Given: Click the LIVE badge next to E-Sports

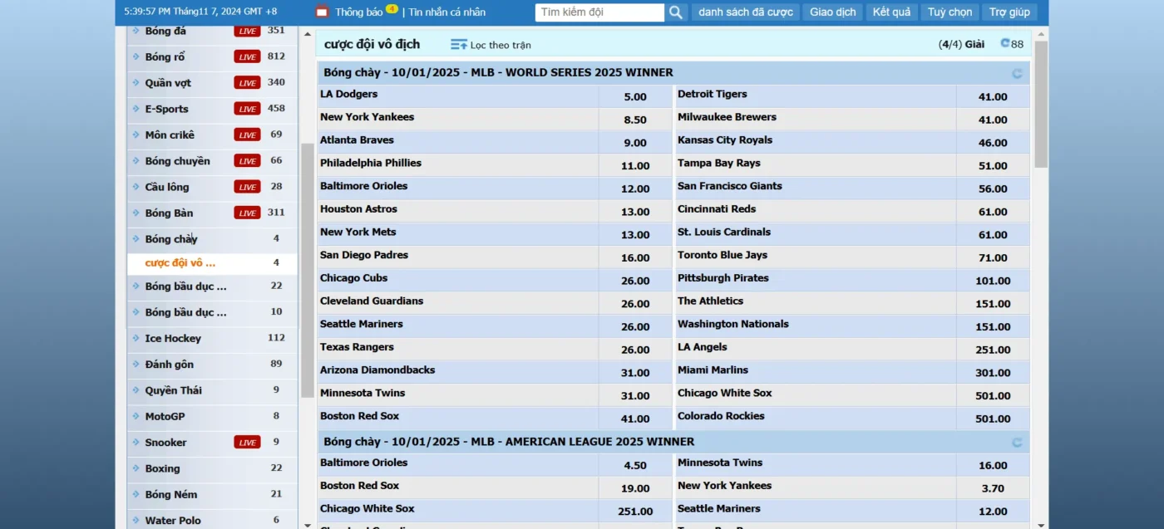Looking at the screenshot, I should (x=247, y=109).
